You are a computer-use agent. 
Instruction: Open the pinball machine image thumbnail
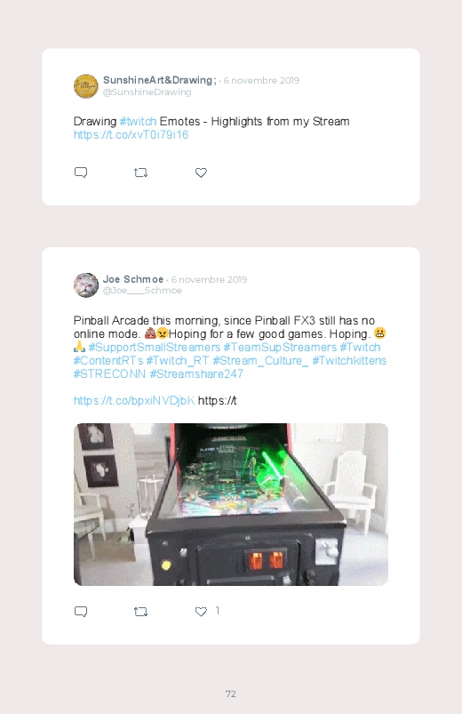[231, 504]
